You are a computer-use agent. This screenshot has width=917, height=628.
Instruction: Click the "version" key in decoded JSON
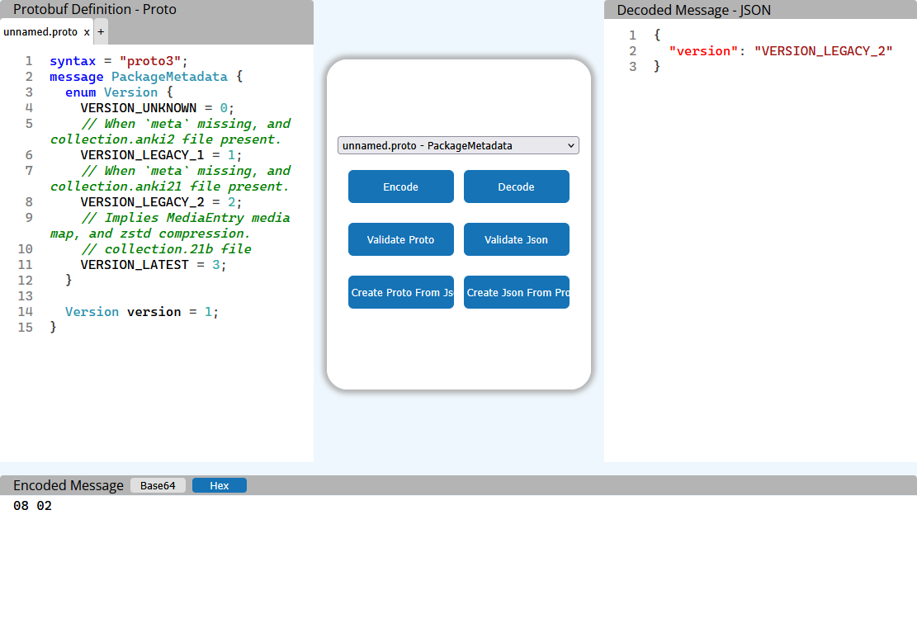tap(703, 51)
